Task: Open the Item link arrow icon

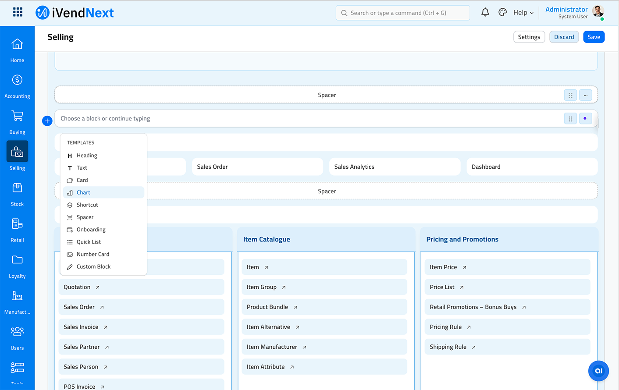Action: (x=266, y=267)
